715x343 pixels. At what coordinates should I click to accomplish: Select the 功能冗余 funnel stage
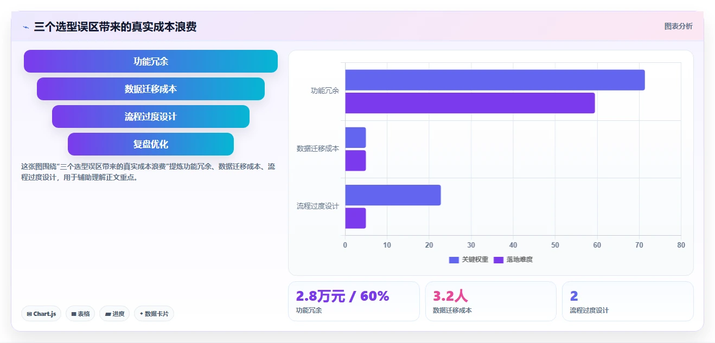(x=151, y=61)
